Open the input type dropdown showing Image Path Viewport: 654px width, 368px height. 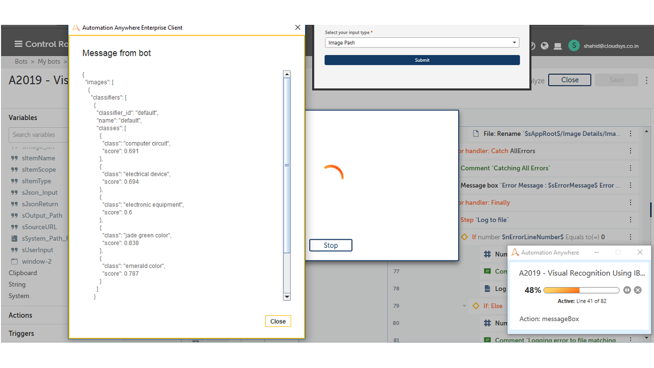[x=422, y=43]
